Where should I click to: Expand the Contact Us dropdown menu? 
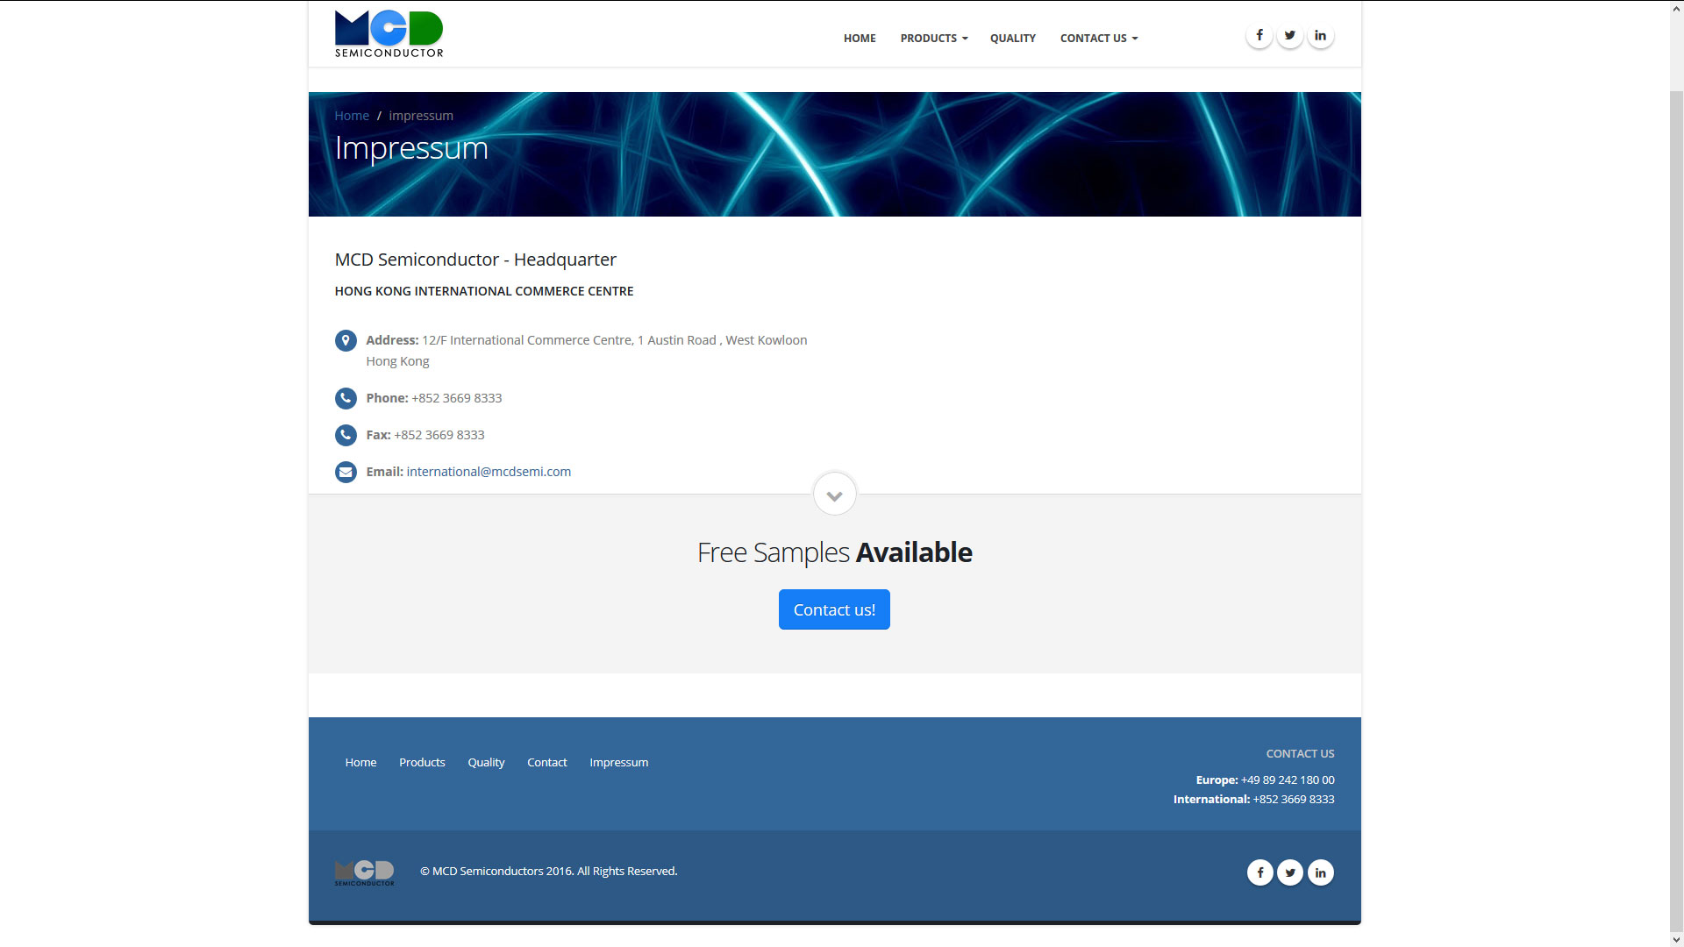(x=1098, y=39)
